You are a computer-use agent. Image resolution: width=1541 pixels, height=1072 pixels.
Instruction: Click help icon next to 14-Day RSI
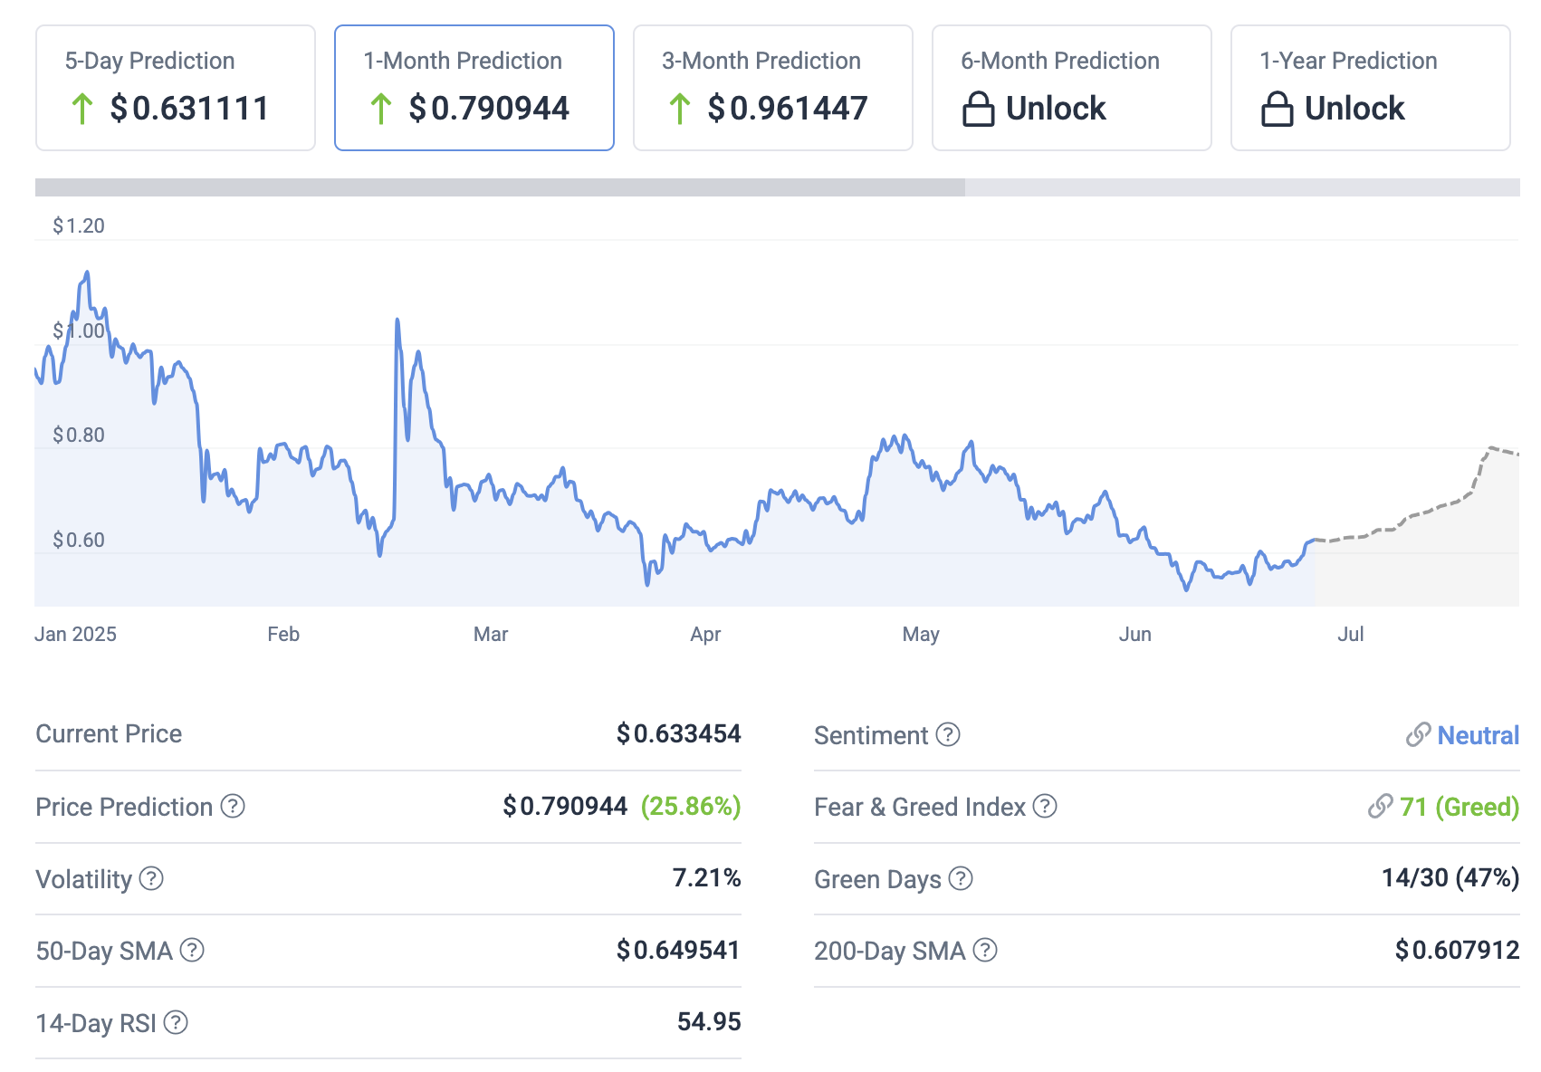(x=176, y=1022)
